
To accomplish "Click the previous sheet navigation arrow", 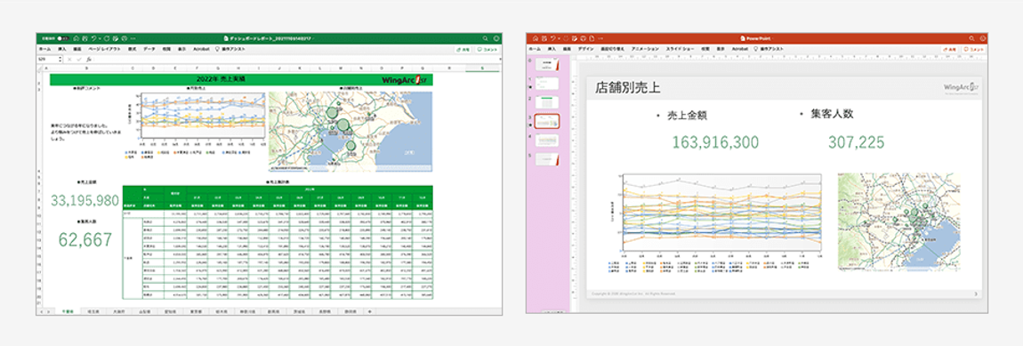I will tap(42, 312).
